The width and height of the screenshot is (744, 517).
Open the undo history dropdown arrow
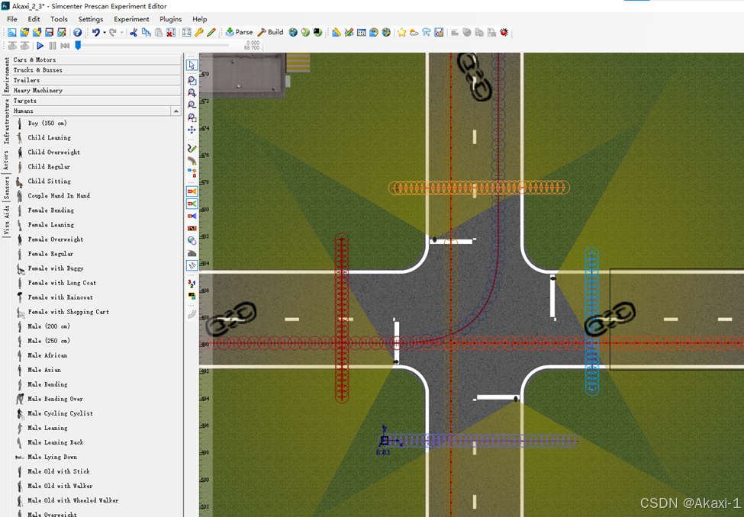click(x=105, y=32)
